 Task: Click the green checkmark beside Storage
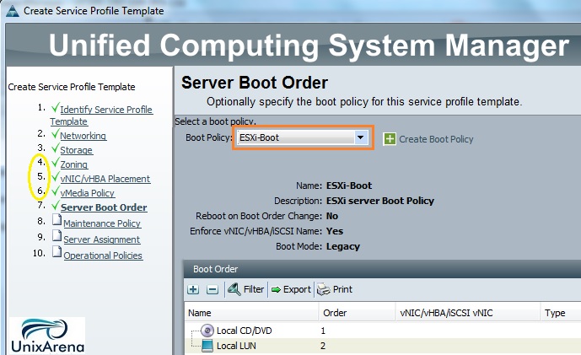click(55, 148)
